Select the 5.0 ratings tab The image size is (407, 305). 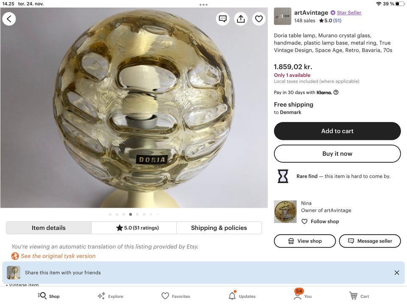(x=134, y=228)
